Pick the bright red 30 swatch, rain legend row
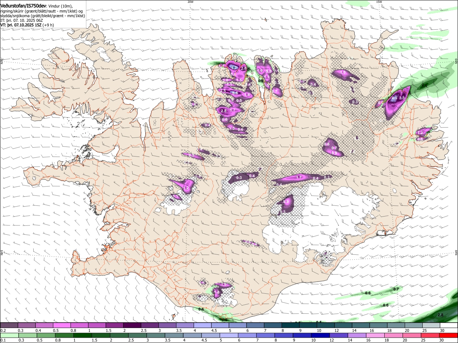The image size is (458, 343). coord(449,335)
